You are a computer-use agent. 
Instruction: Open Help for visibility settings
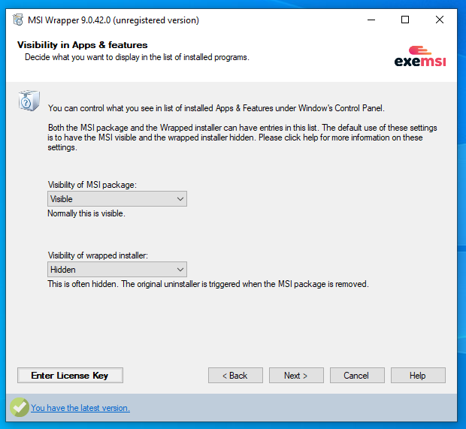click(418, 376)
